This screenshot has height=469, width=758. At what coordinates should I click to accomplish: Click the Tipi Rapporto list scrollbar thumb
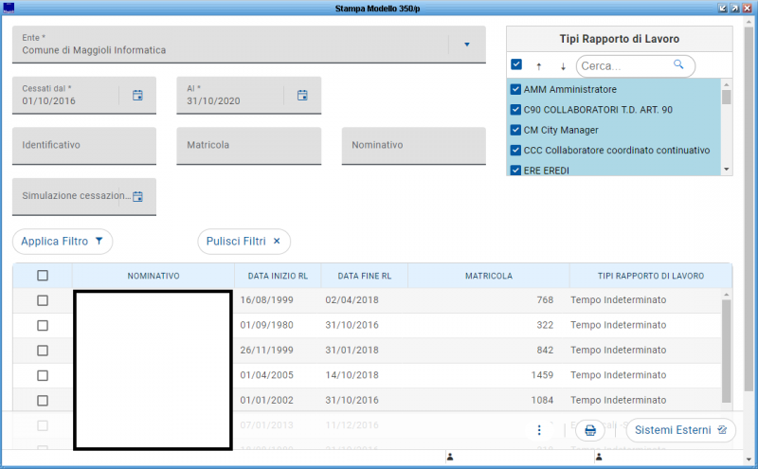tap(726, 97)
